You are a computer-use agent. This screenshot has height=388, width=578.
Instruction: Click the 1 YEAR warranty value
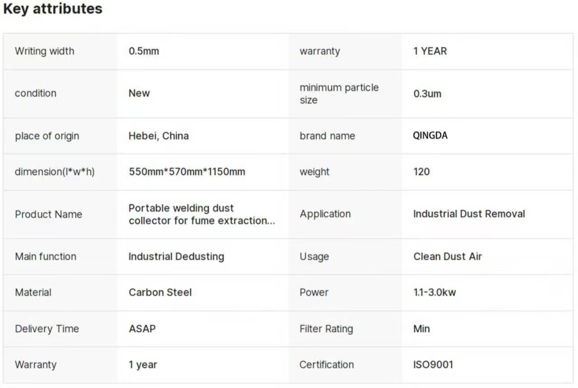click(x=429, y=51)
